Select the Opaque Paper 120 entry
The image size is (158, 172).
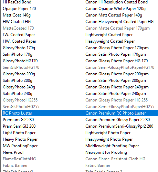pos(80,9)
